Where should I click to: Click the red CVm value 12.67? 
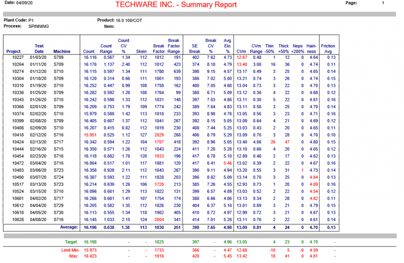click(x=242, y=57)
